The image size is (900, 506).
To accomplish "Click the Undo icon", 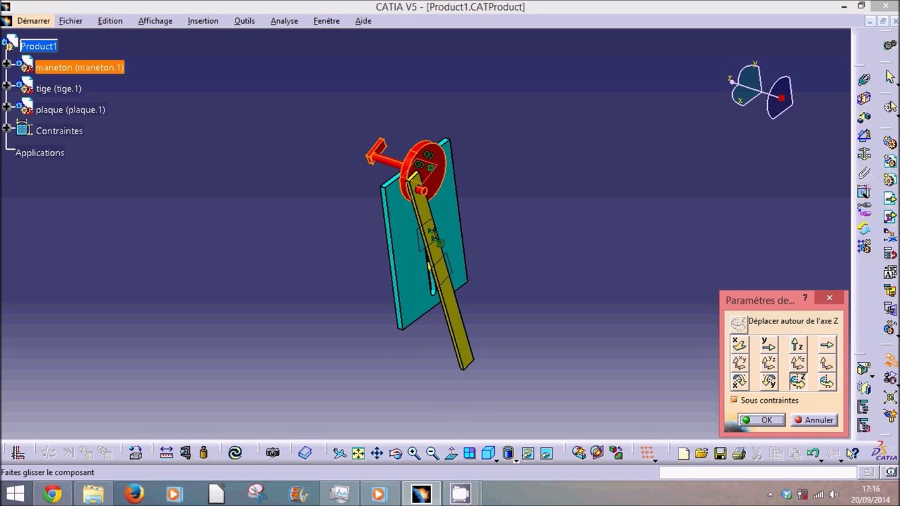I will (814, 453).
